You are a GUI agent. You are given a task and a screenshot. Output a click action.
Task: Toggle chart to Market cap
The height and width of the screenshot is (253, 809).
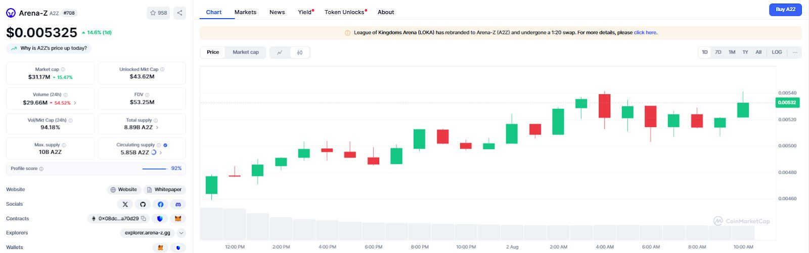[245, 52]
